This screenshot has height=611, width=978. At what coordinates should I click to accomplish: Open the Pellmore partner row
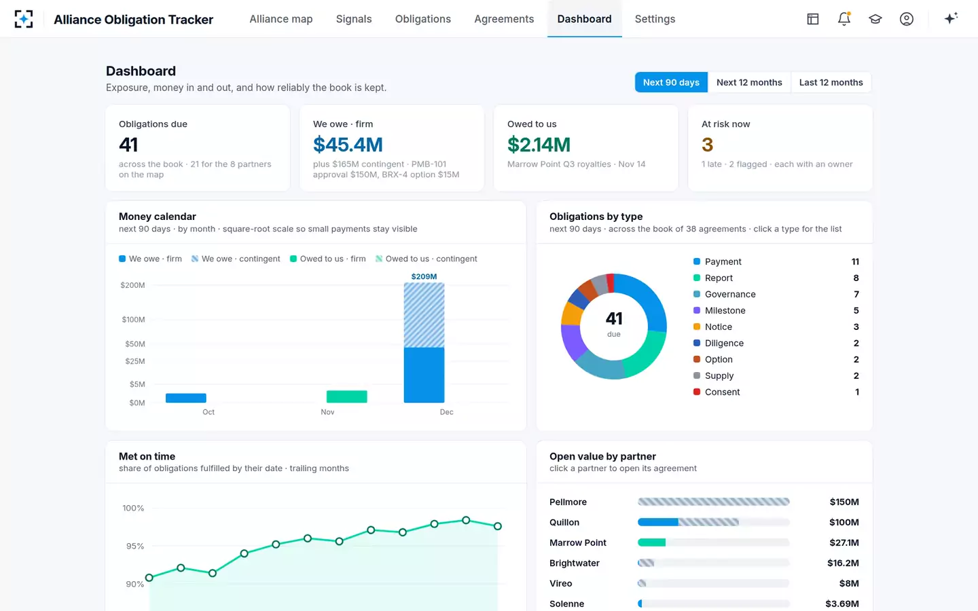coord(704,502)
